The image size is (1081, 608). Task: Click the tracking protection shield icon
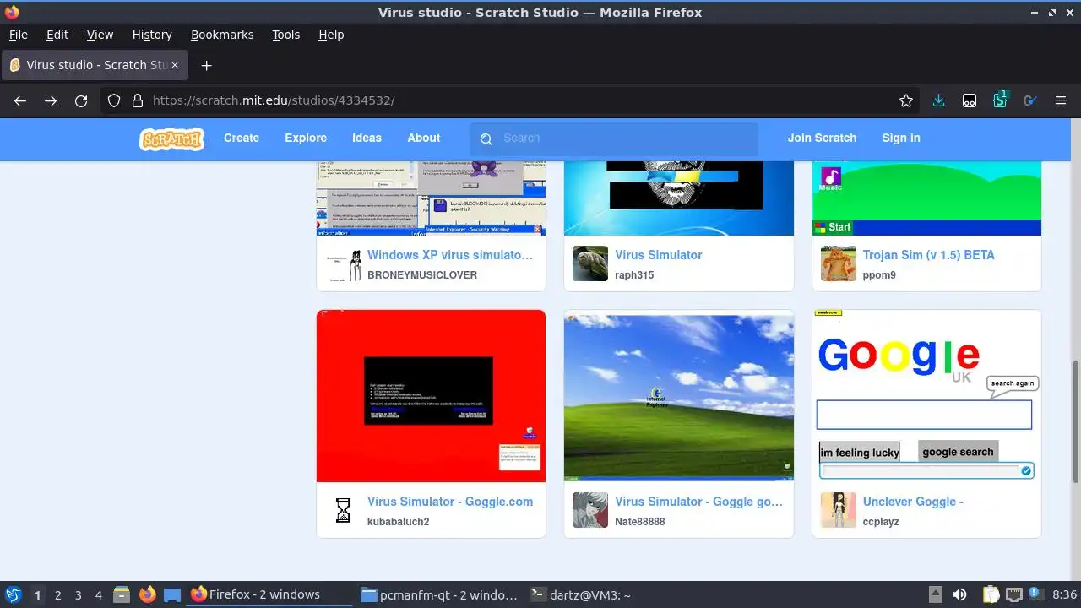115,100
